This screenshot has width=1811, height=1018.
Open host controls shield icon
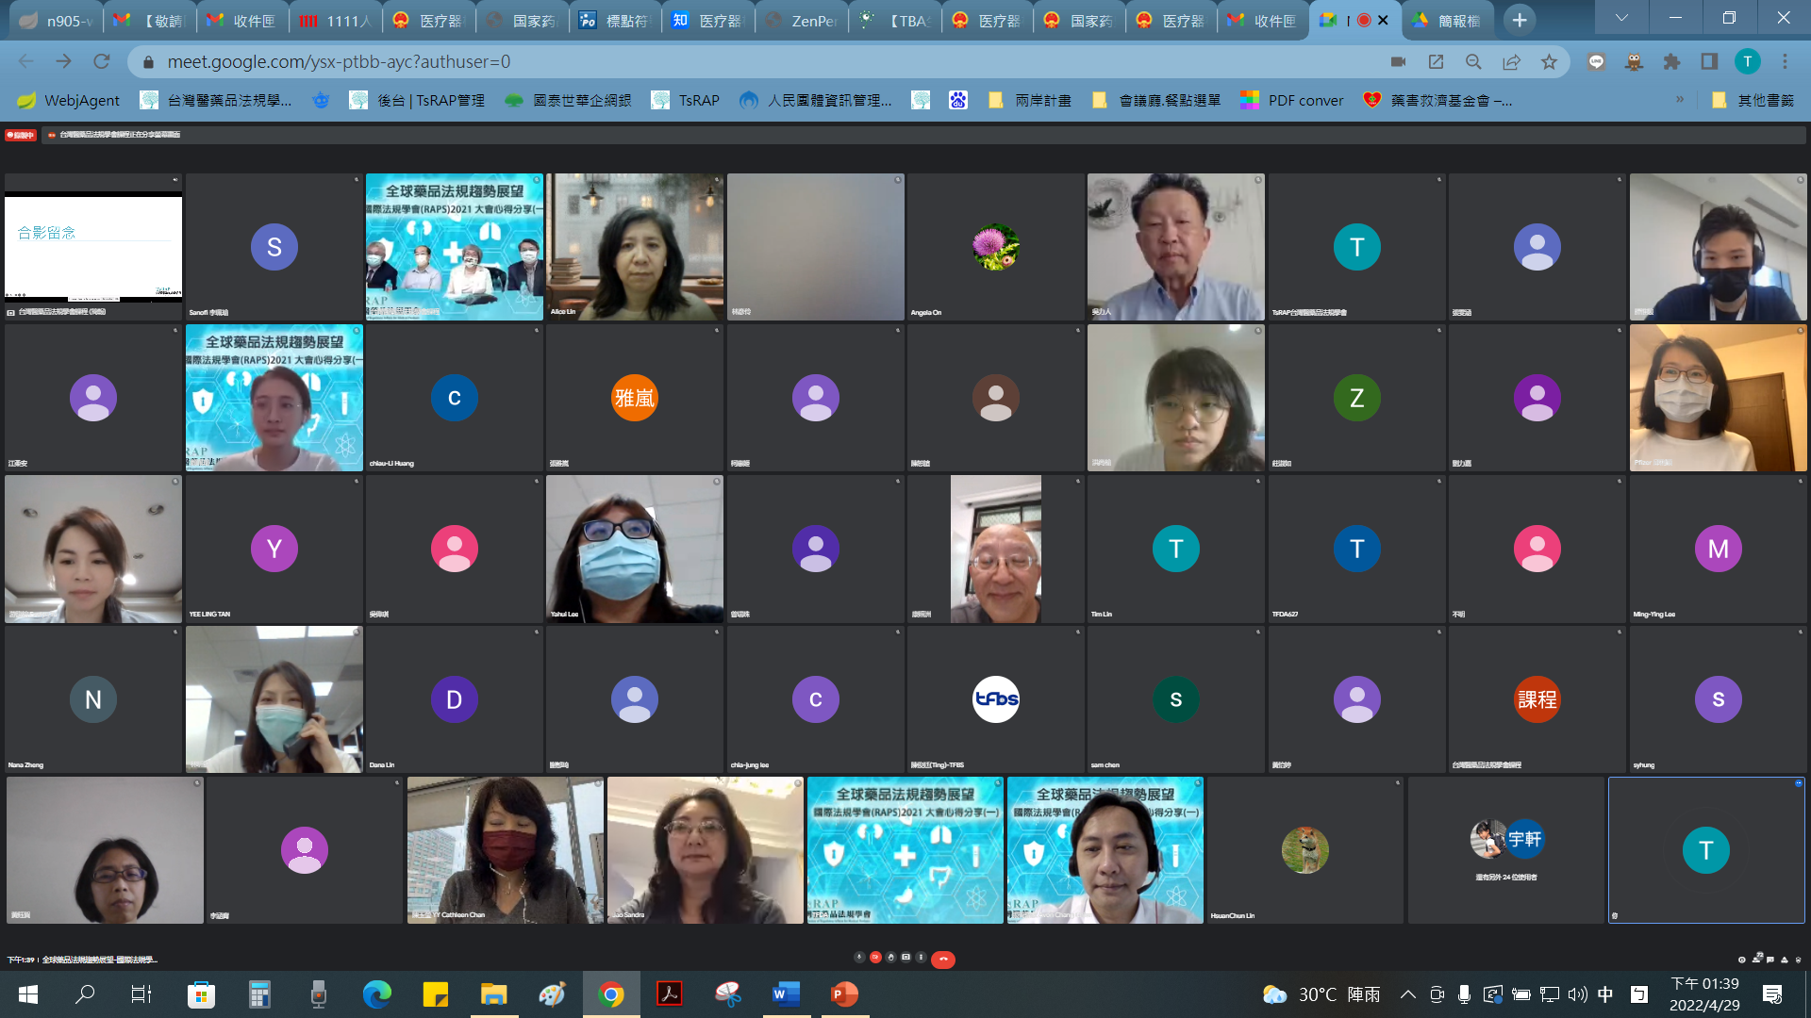1798,960
